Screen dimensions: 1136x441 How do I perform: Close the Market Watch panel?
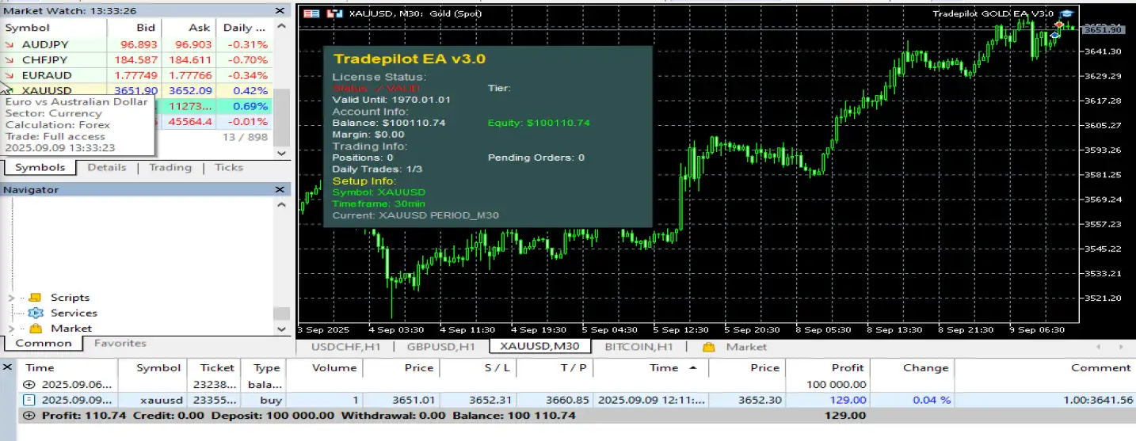click(x=280, y=11)
